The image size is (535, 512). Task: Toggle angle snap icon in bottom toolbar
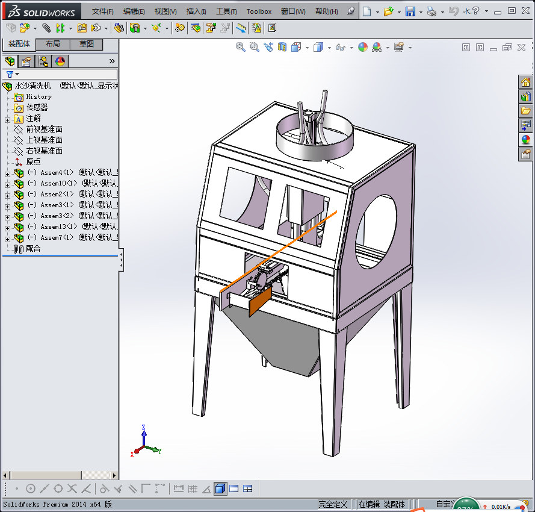click(x=206, y=489)
